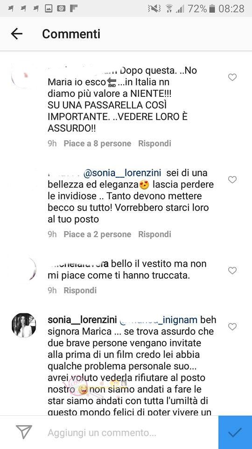View 'Piace a 8 persone' likes list
This screenshot has height=449, width=252.
(x=98, y=144)
